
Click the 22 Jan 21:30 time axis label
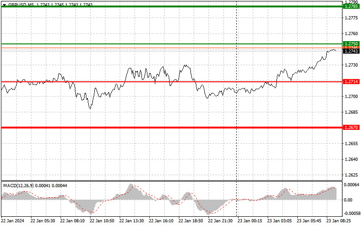pos(220,221)
